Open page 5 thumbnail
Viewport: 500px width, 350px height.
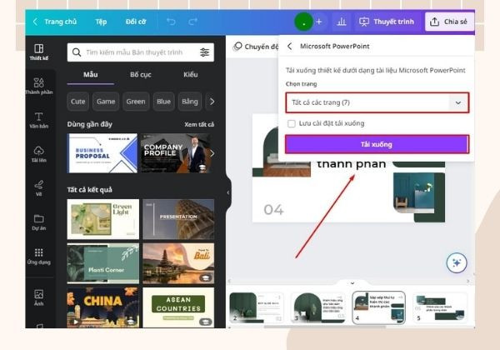(440, 307)
